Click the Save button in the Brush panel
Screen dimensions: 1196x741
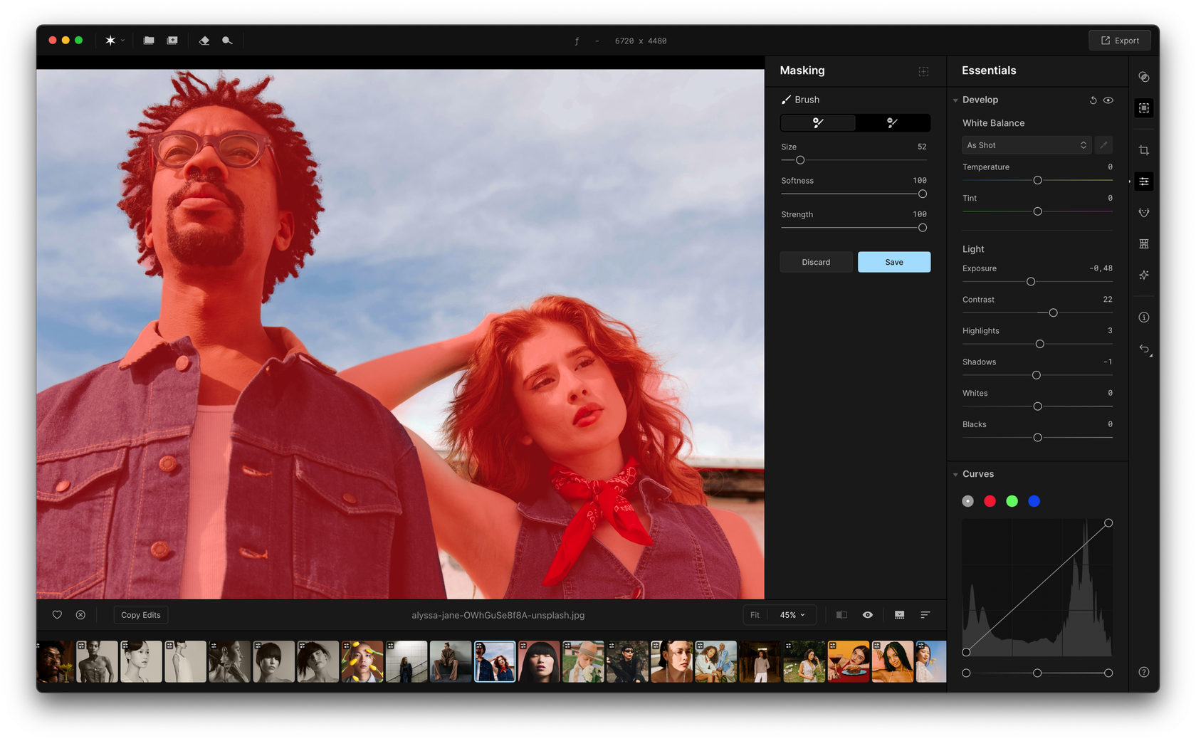pos(893,262)
